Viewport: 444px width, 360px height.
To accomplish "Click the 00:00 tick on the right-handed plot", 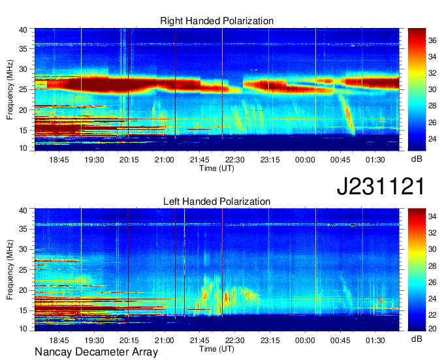I will coord(305,160).
